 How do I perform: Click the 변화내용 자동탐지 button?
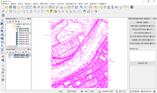click(x=142, y=22)
